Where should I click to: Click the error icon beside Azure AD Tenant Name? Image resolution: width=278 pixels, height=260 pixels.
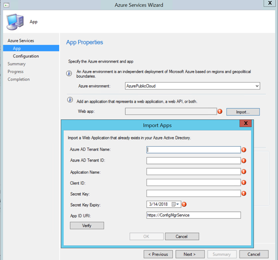point(244,150)
